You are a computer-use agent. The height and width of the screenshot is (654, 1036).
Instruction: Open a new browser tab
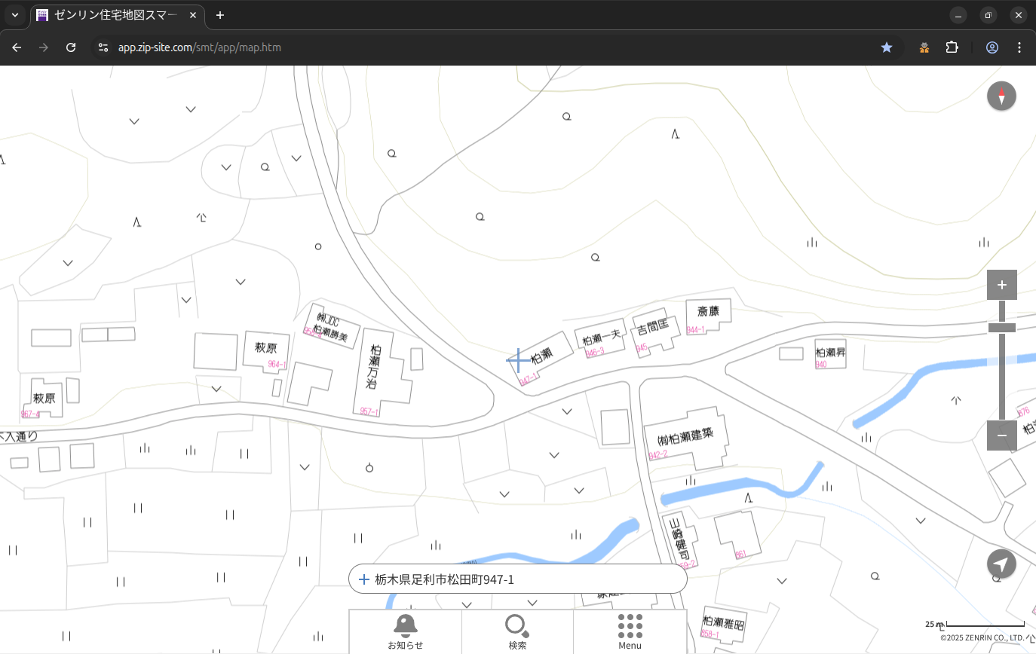coord(220,15)
